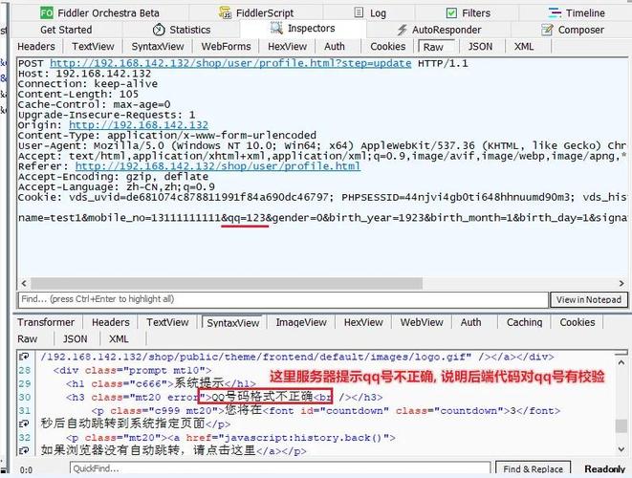Click the AutoResponder lightning icon
This screenshot has height=478, width=632.
402,30
